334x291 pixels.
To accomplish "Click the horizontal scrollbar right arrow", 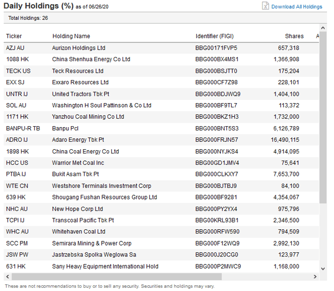I will pos(315,276).
